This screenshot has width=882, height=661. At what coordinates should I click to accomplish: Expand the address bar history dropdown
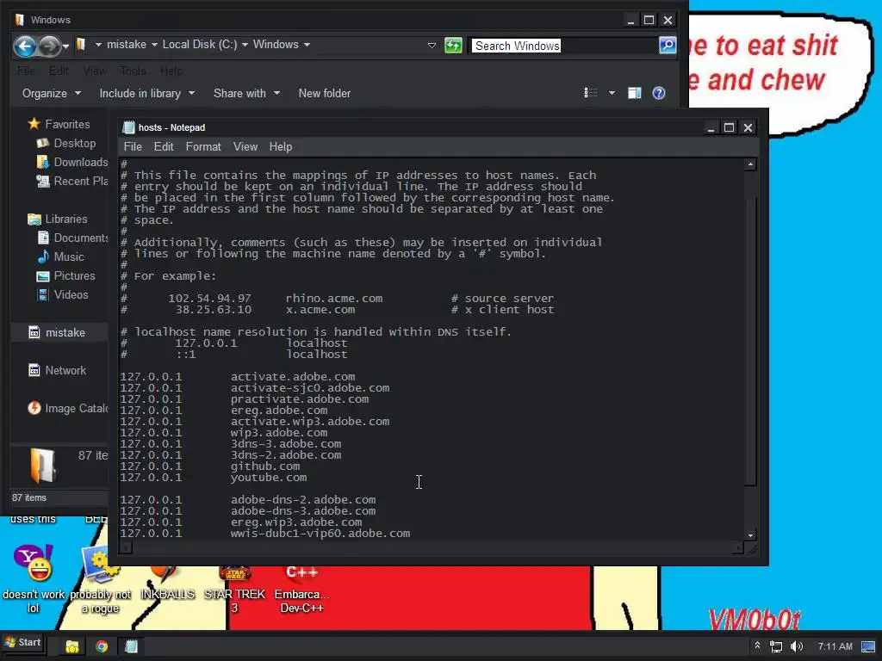[432, 45]
